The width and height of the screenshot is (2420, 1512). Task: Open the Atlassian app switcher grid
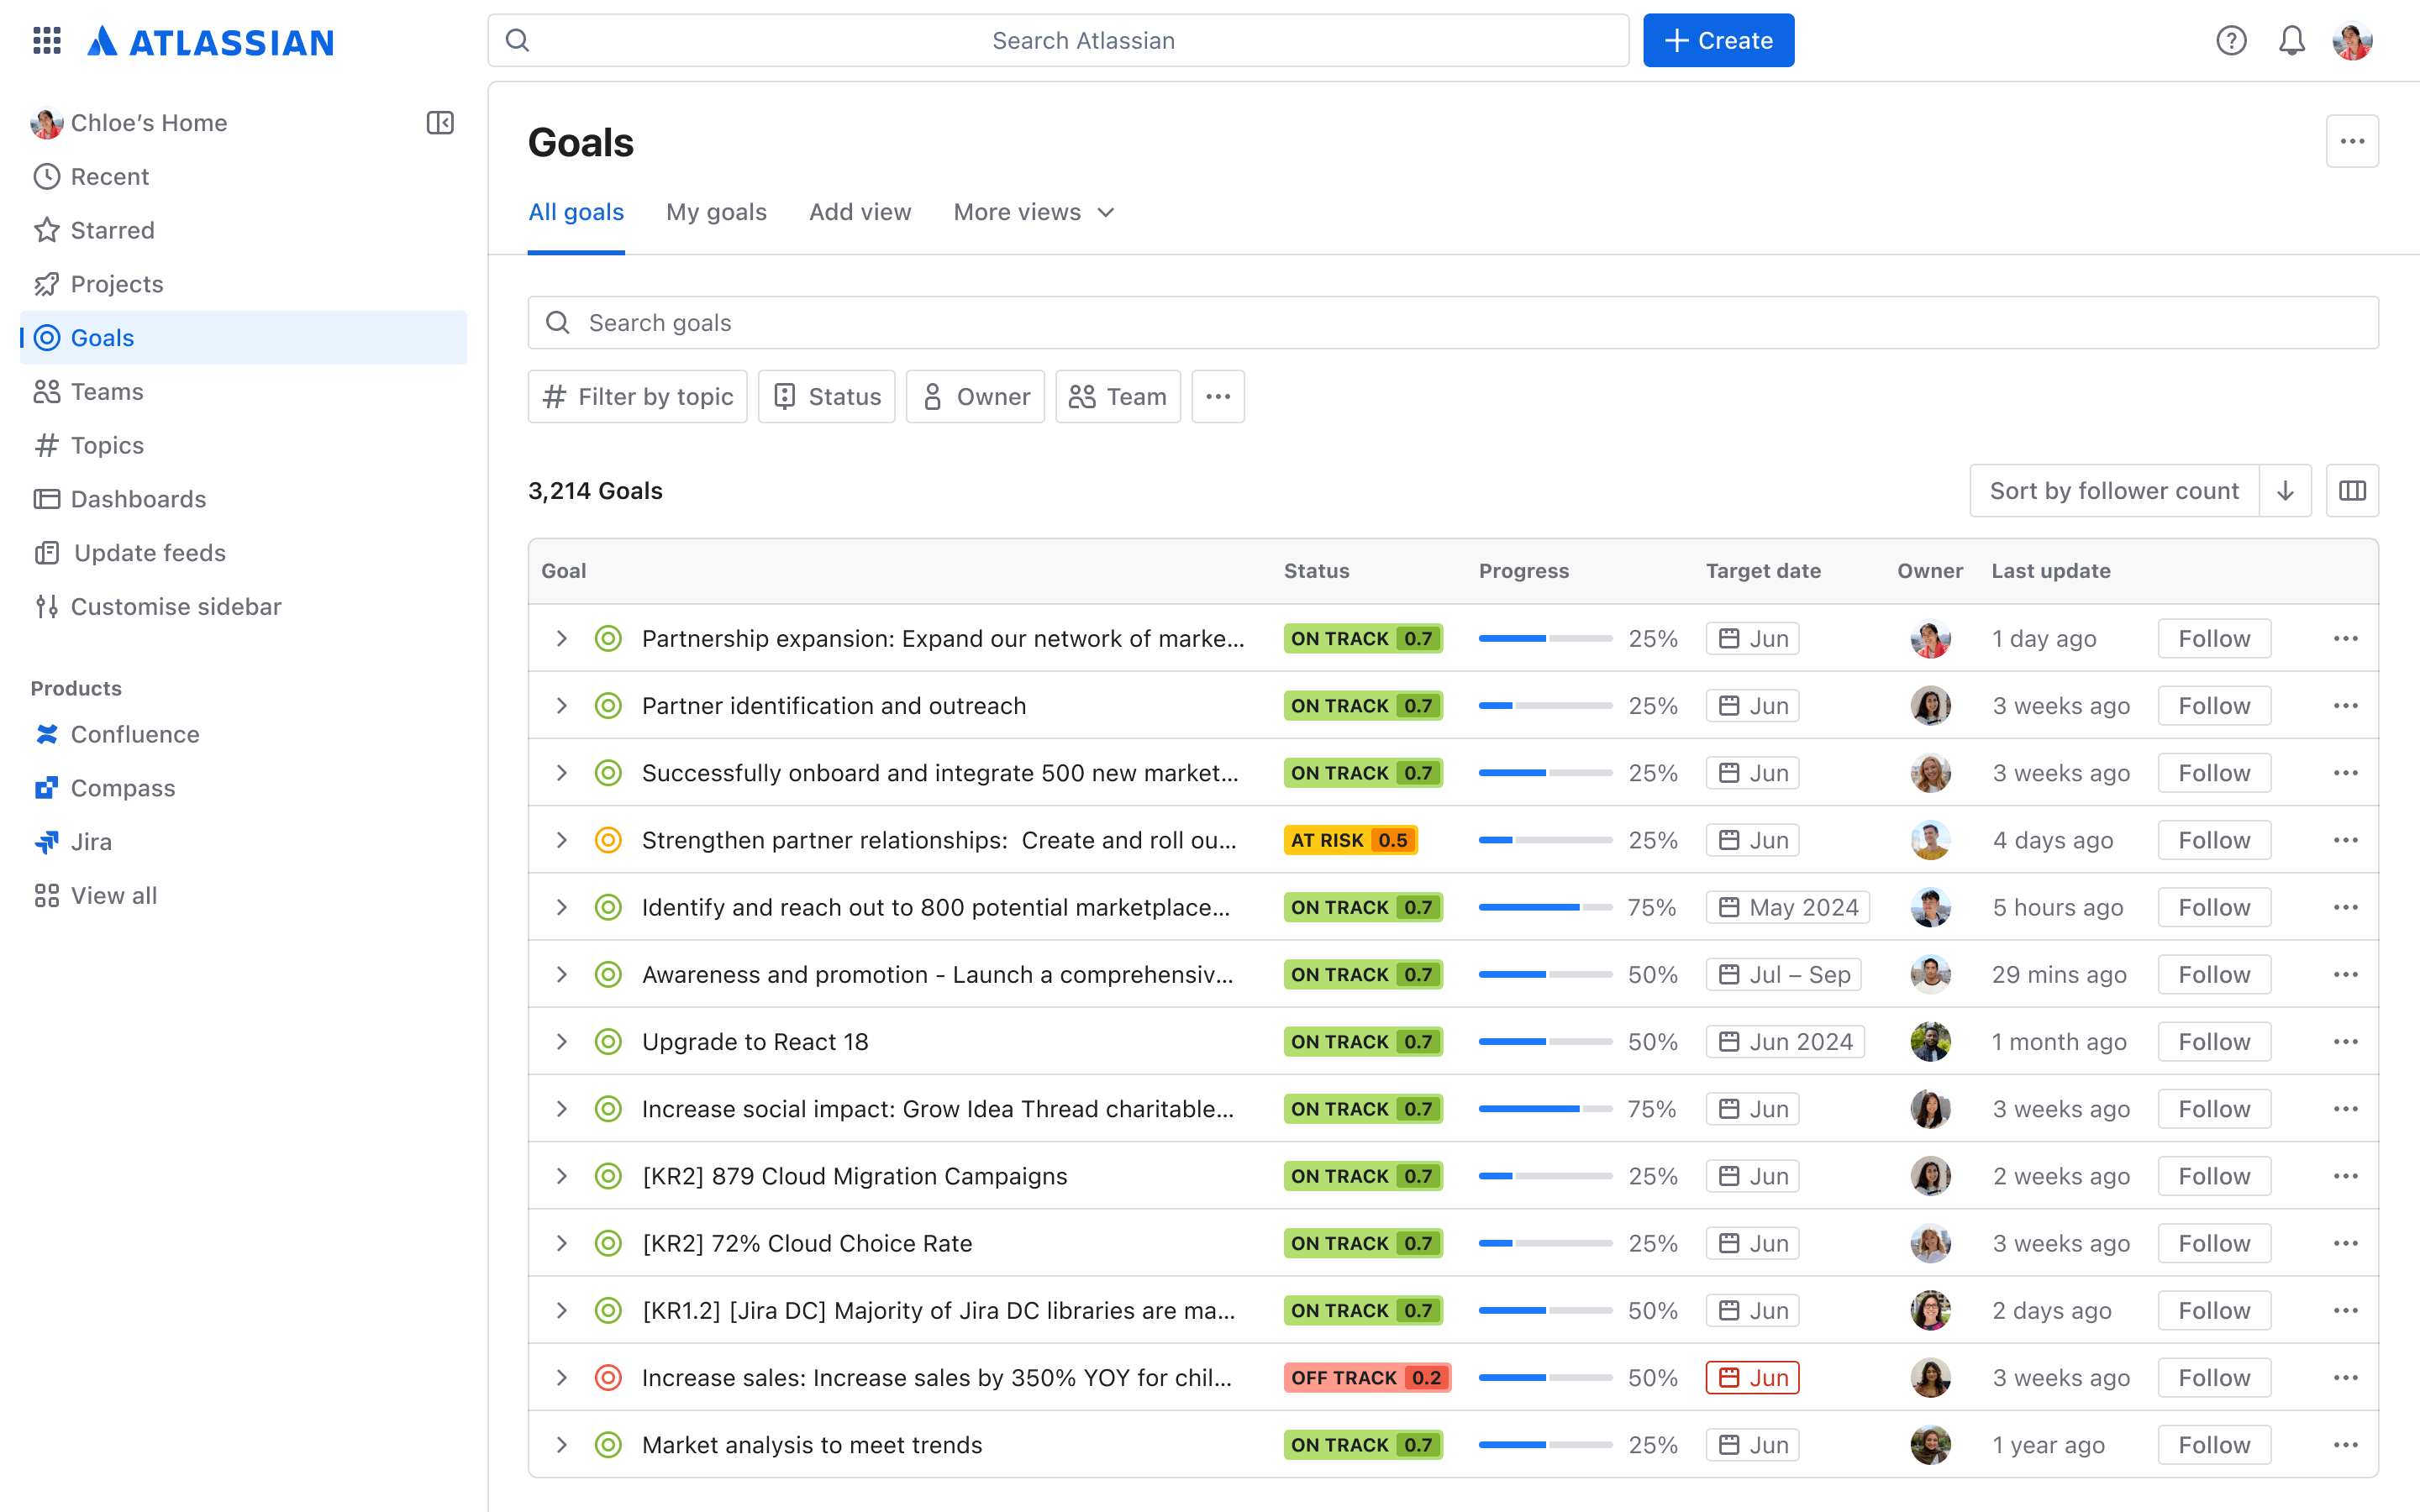click(x=46, y=41)
